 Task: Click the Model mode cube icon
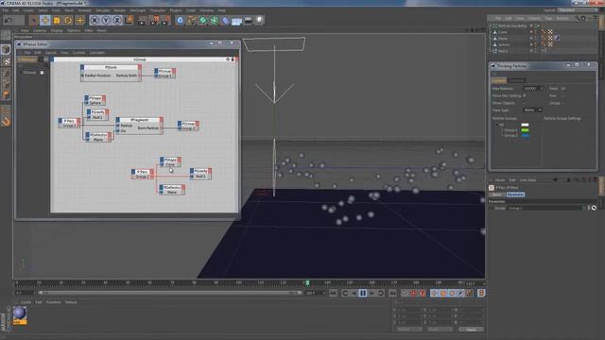tap(6, 49)
